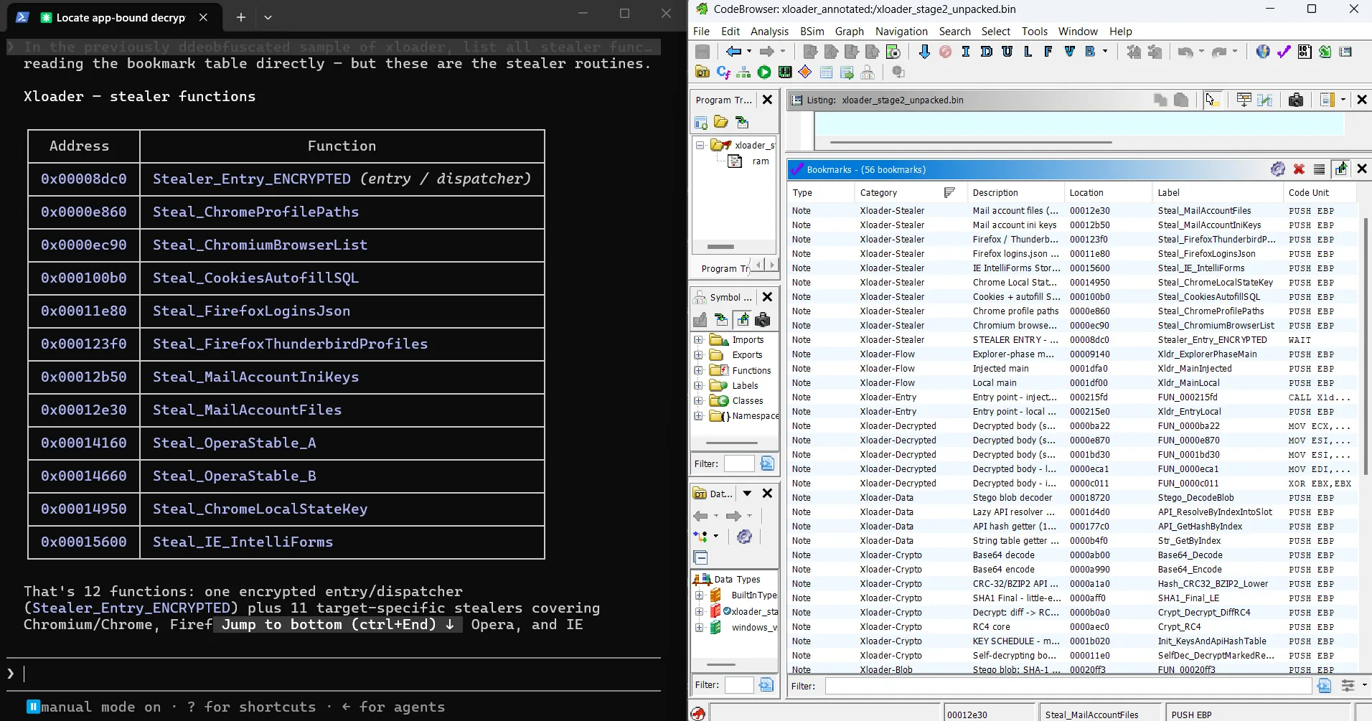Screen dimensions: 1372x721
Task: Click the Cf Decompiler toolbar icon
Action: (723, 72)
